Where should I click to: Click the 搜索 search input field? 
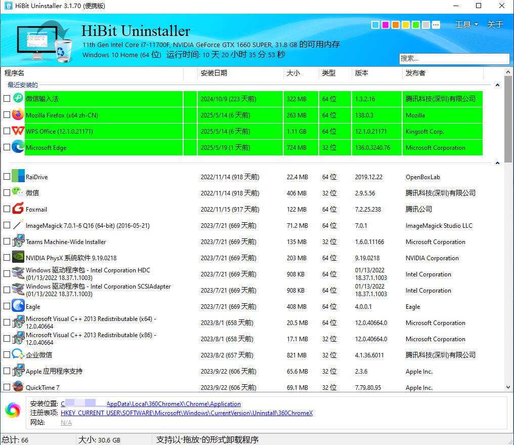pyautogui.click(x=454, y=59)
